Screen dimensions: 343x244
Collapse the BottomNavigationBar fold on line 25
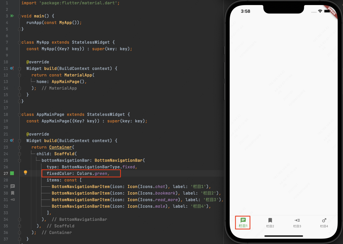coord(19,160)
